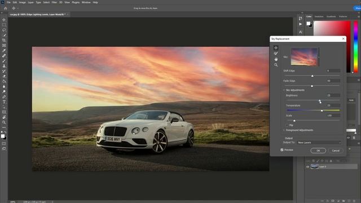This screenshot has height=203, width=361.
Task: Select the Eraser tool
Action: pyautogui.click(x=4, y=76)
